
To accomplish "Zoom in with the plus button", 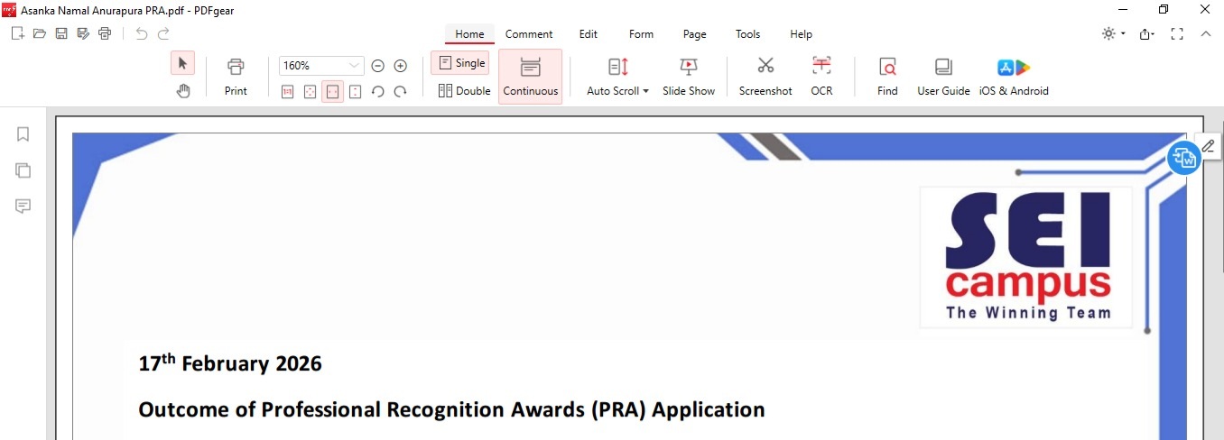I will (401, 66).
